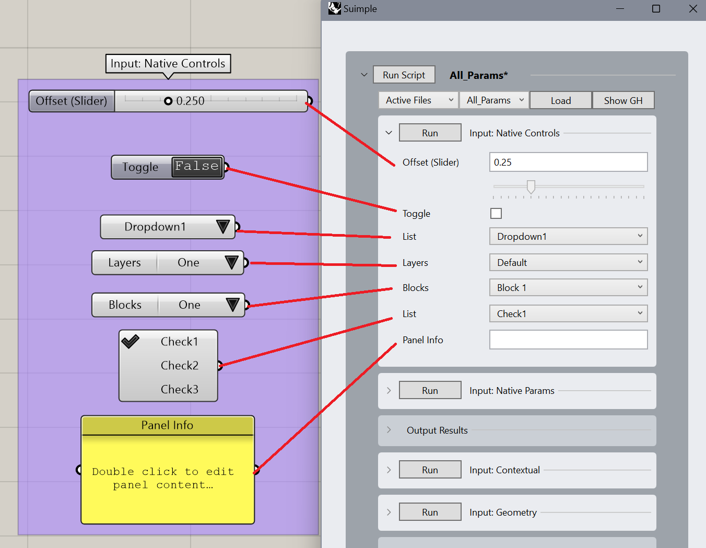Open the All_Params file dropdown

click(495, 100)
